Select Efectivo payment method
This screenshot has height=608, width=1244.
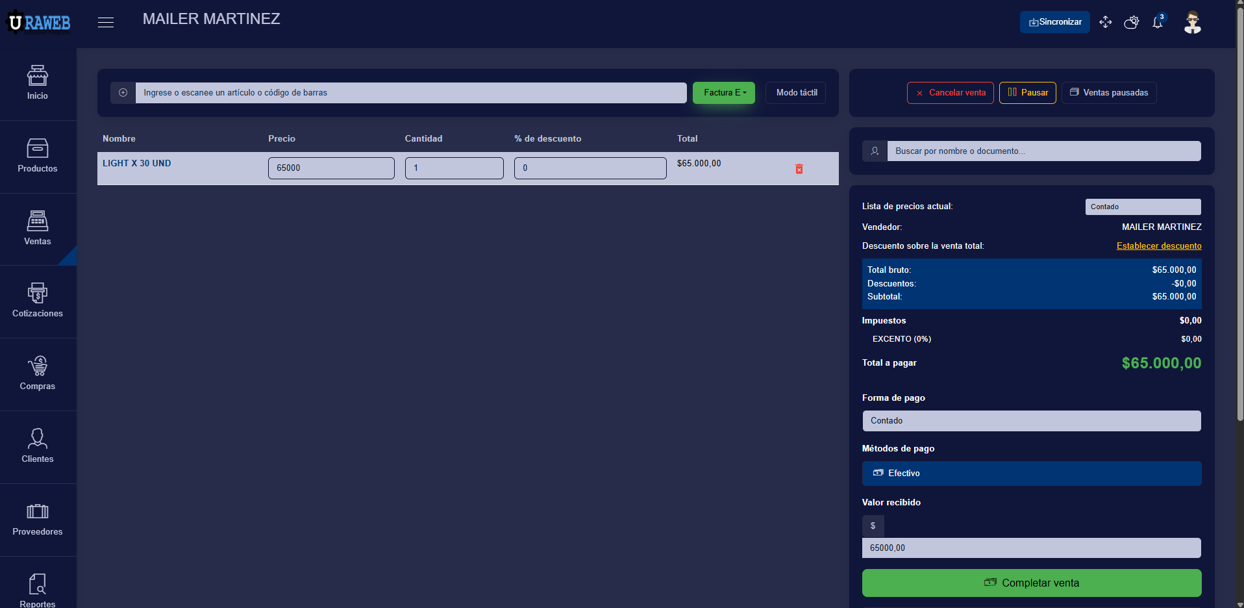[x=1031, y=474]
